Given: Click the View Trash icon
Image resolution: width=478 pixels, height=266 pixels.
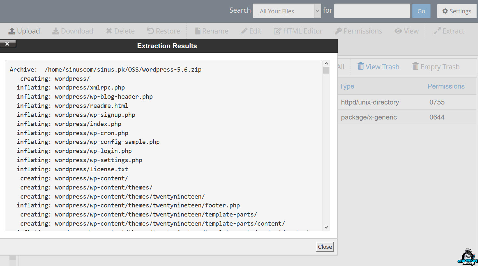Looking at the screenshot, I should [x=361, y=66].
